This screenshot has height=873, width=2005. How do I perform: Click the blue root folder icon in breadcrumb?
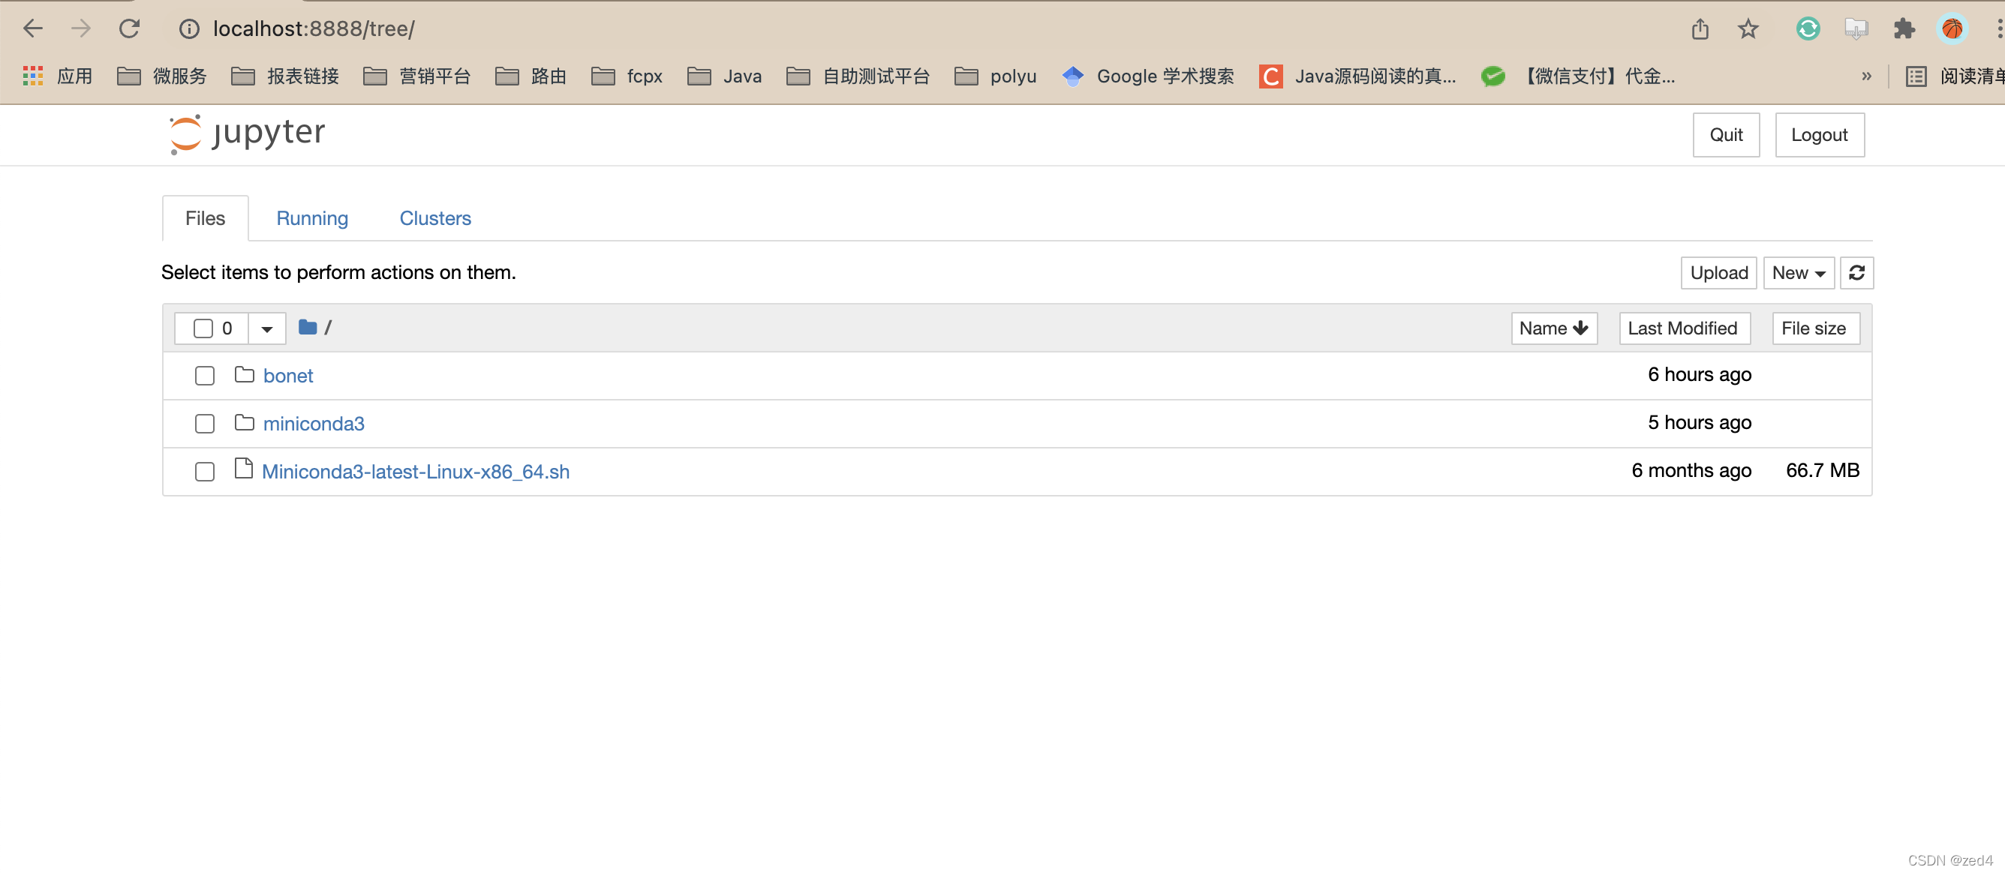coord(308,328)
